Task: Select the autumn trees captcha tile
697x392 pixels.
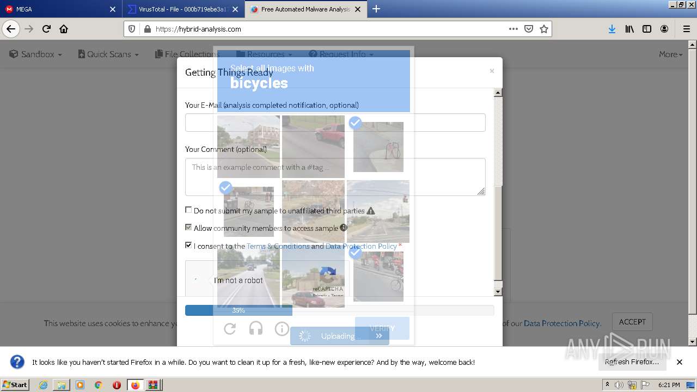Action: pyautogui.click(x=313, y=211)
